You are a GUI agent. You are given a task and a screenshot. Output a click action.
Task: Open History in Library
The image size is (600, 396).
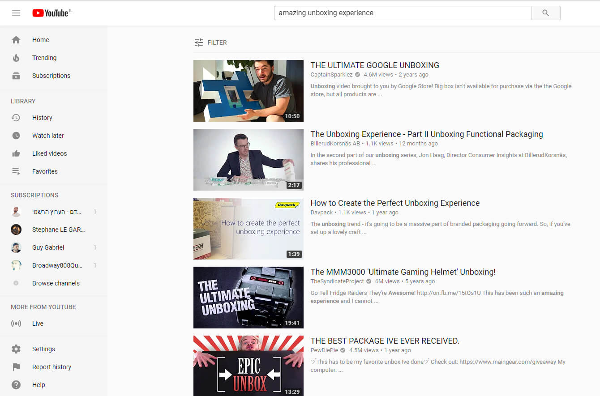[x=42, y=118]
